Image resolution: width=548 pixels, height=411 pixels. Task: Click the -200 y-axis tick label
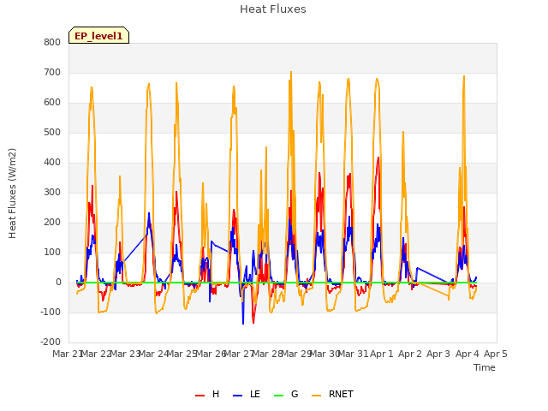tap(51, 342)
